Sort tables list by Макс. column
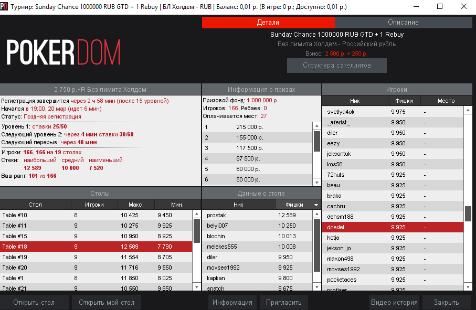 click(136, 205)
